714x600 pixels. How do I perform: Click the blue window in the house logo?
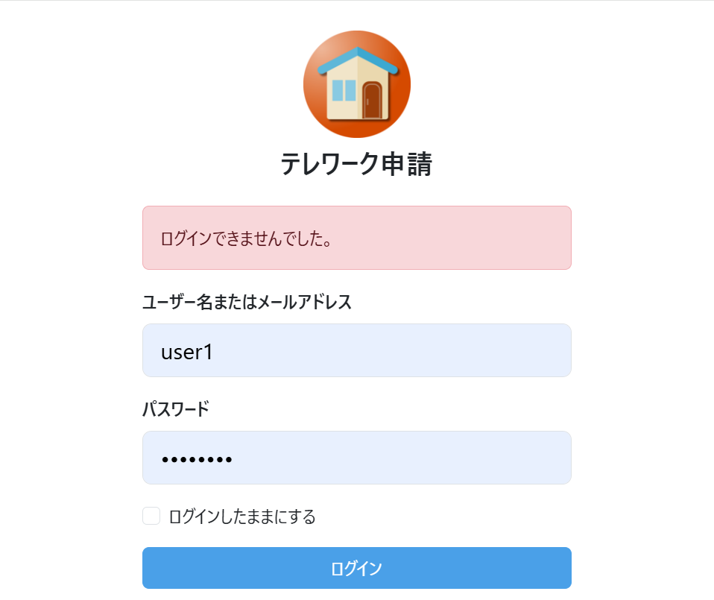click(344, 90)
